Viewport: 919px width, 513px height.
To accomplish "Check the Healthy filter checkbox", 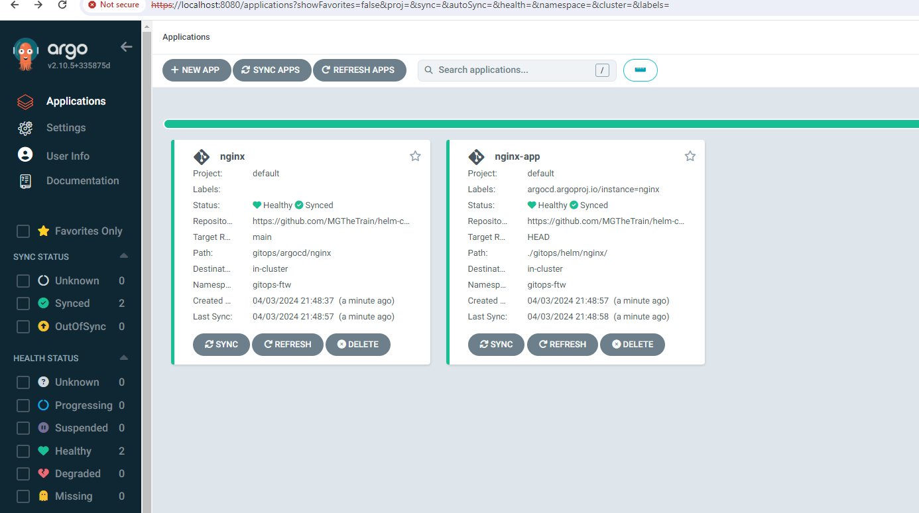I will [x=23, y=451].
